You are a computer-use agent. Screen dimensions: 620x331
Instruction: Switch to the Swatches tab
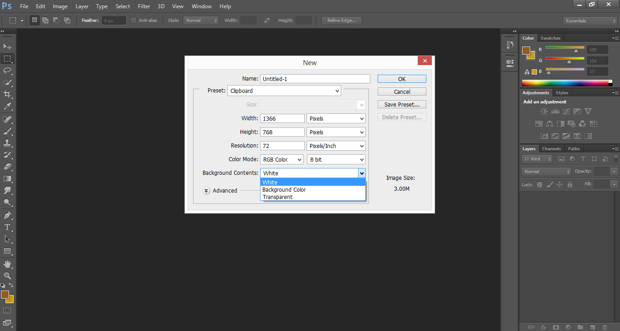[x=550, y=38]
